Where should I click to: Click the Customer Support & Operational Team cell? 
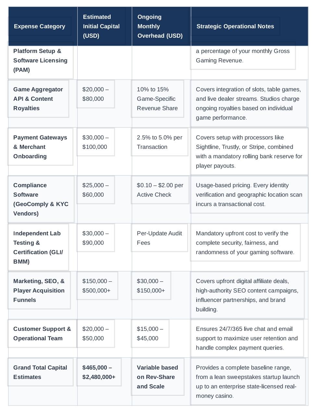coord(42,333)
